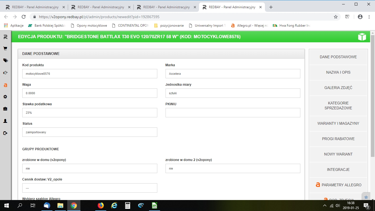Click the logout icon in sidebar

pos(5,133)
